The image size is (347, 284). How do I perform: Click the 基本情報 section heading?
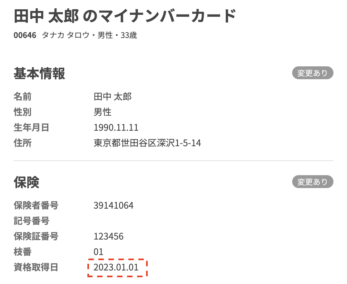pos(39,74)
